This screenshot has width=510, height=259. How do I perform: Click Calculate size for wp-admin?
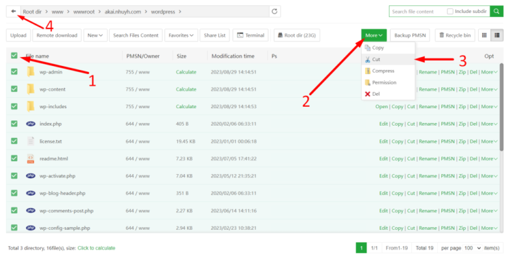coord(186,72)
